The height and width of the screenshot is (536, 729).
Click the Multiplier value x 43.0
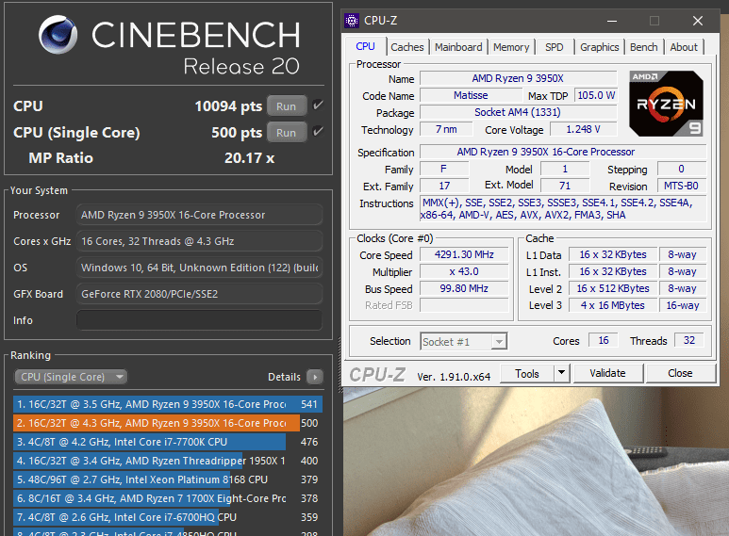pos(464,271)
